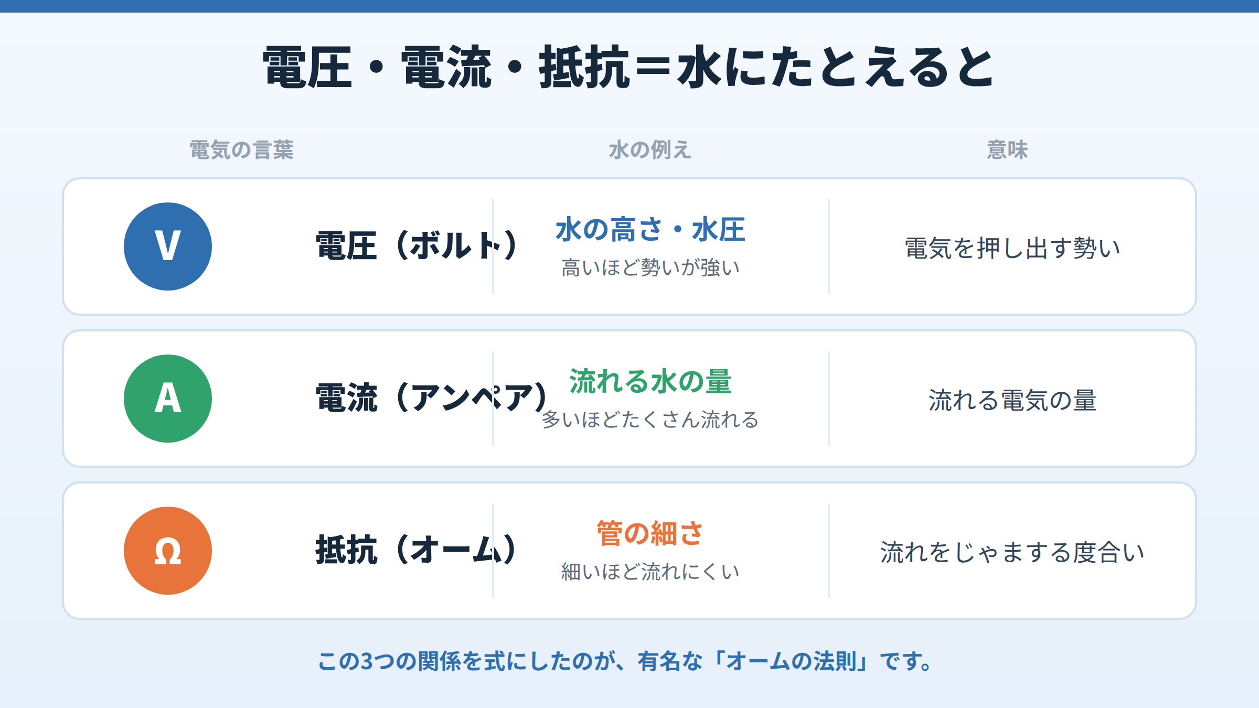Click the meaning text 電気を押し出す勢い
The width and height of the screenshot is (1259, 708).
[x=1012, y=248]
